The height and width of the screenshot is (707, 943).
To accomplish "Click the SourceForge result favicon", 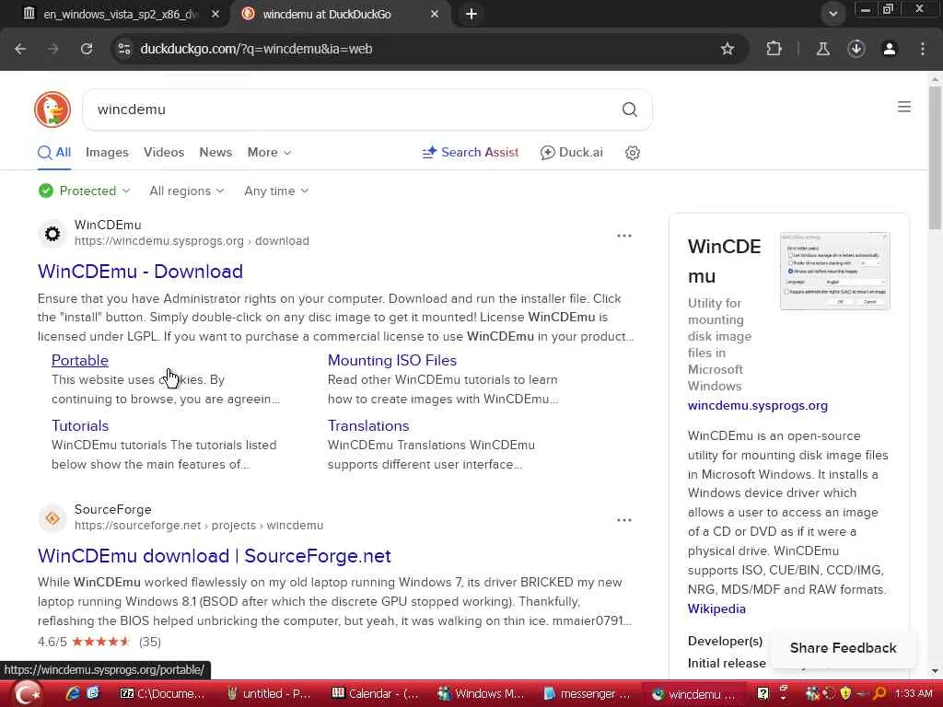I will (x=52, y=517).
